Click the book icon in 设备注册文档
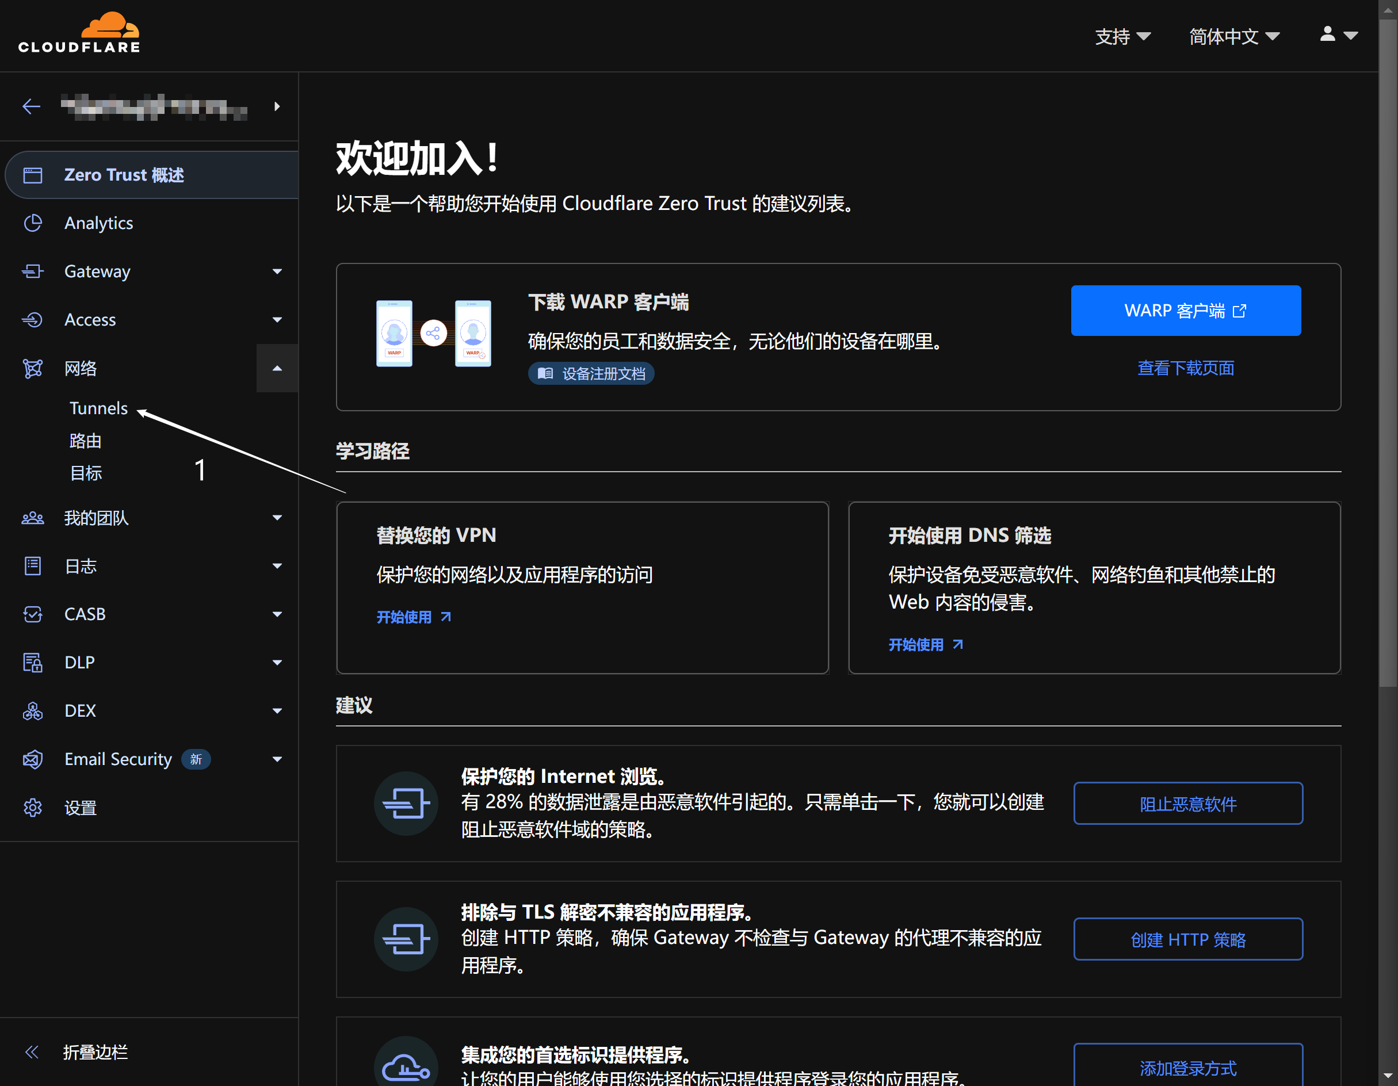The height and width of the screenshot is (1086, 1398). (545, 373)
